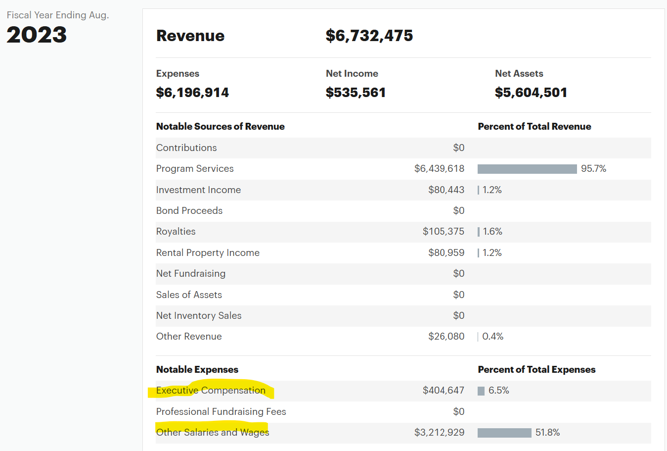Image resolution: width=667 pixels, height=451 pixels.
Task: Click the Notable Expenses section header
Action: pos(197,370)
